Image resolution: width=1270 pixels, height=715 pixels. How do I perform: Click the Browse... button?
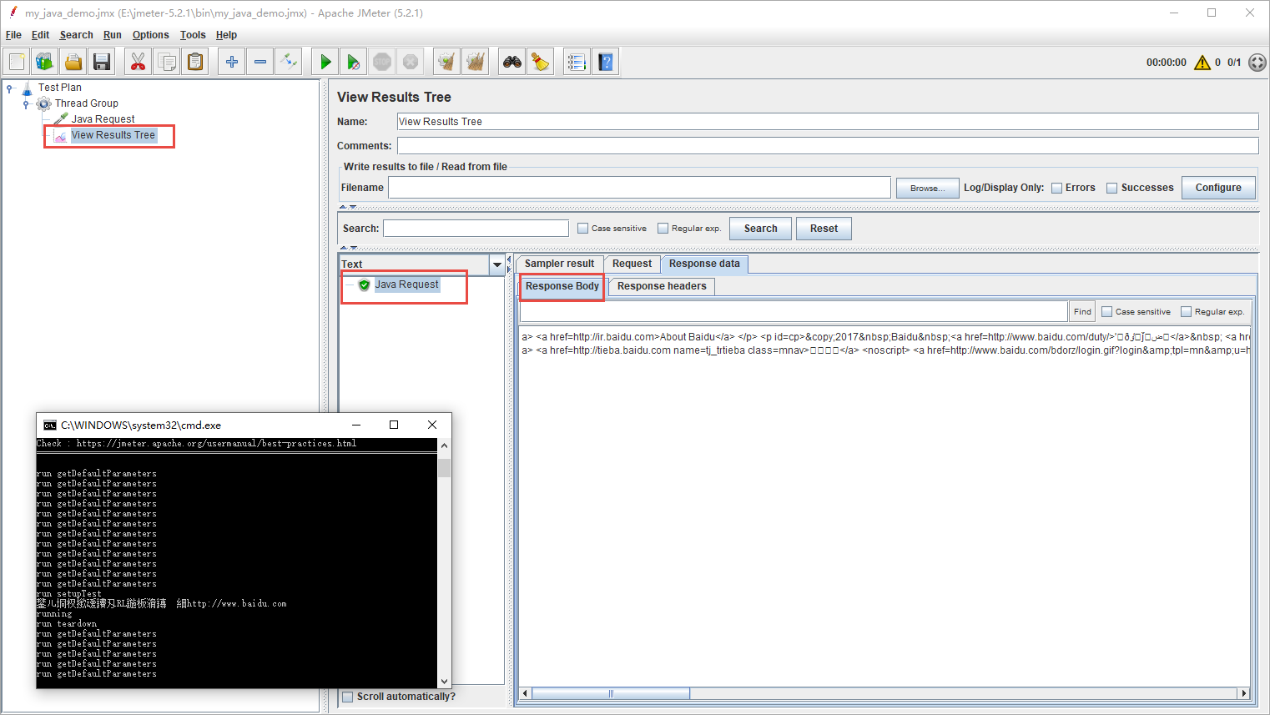click(x=927, y=188)
